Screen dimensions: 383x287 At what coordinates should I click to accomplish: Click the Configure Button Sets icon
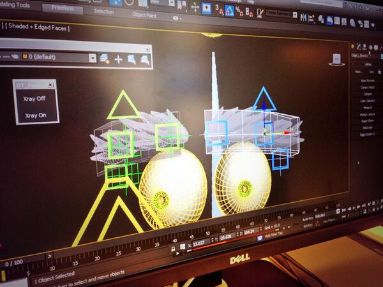point(379,71)
